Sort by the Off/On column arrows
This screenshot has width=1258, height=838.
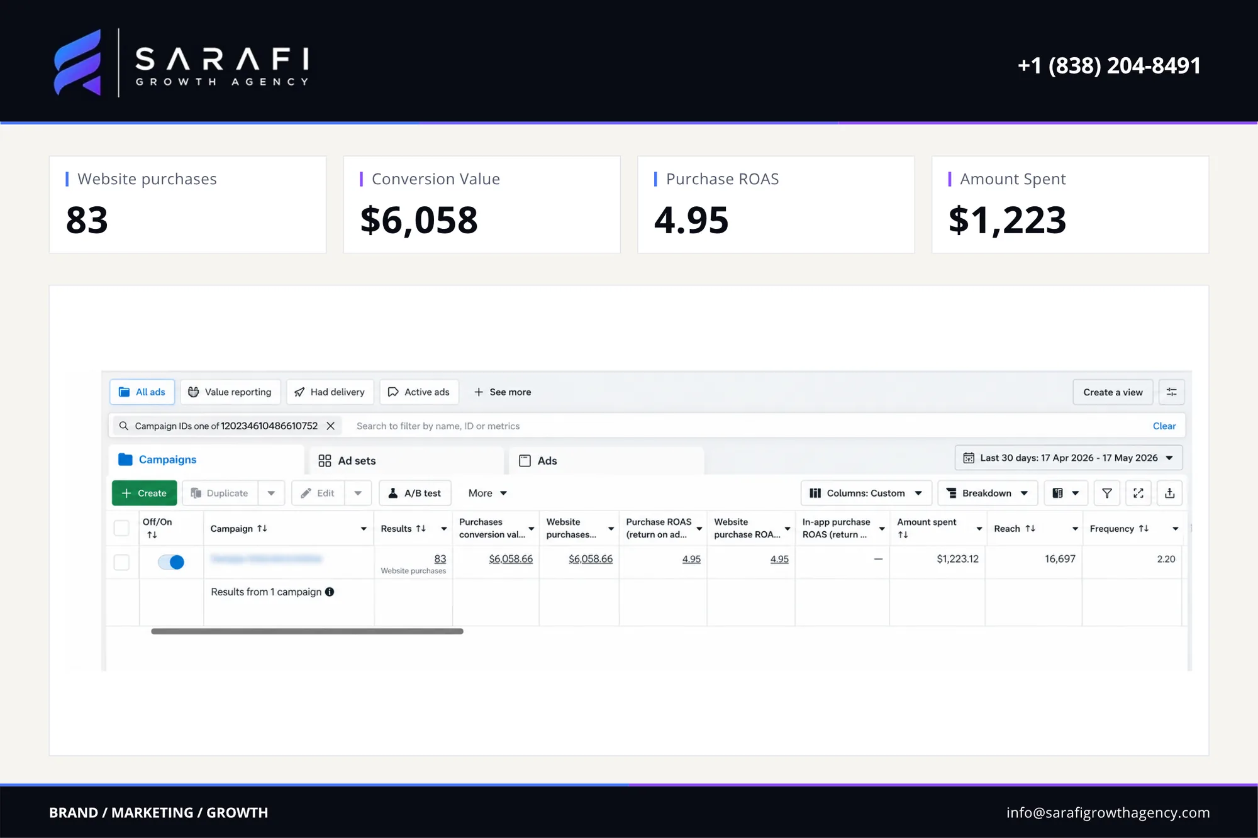point(152,535)
